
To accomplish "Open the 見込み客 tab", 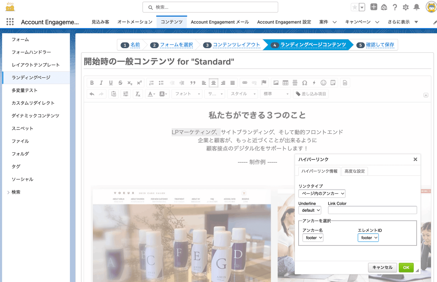I will coord(101,22).
